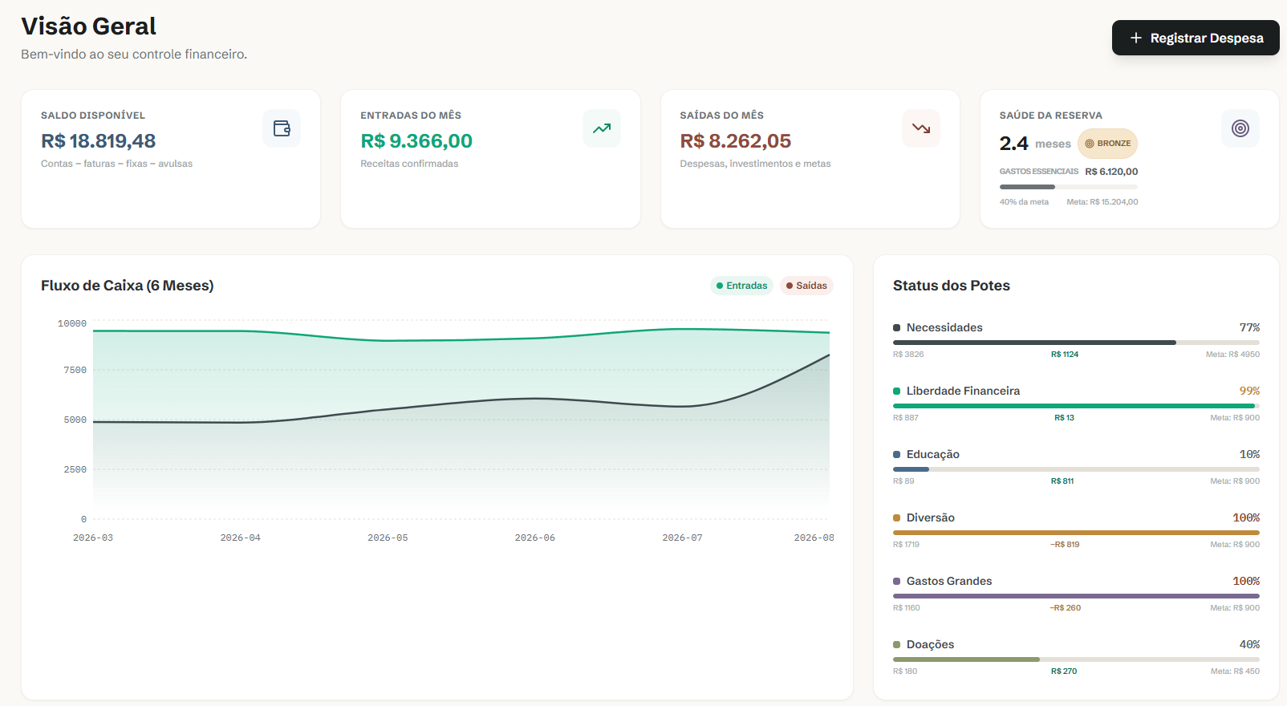The height and width of the screenshot is (706, 1287).
Task: Click the wallet icon in Saldo Disponível card
Action: tap(282, 128)
